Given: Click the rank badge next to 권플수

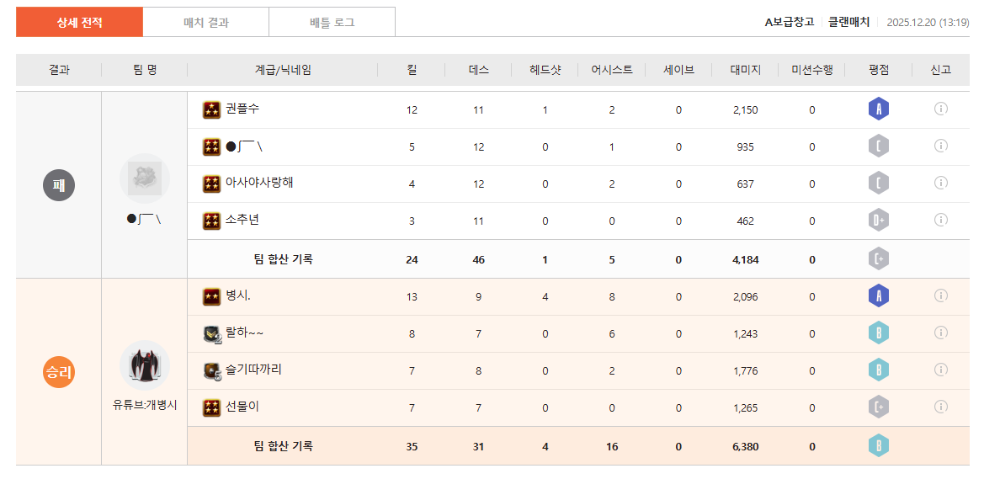Looking at the screenshot, I should tap(211, 110).
